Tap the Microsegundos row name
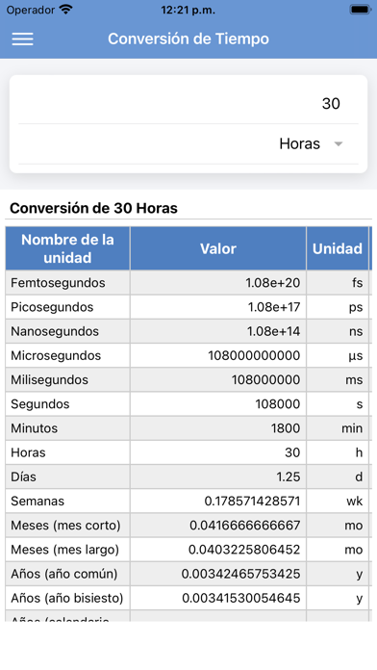Viewport: 377px width, 670px height. pos(56,356)
